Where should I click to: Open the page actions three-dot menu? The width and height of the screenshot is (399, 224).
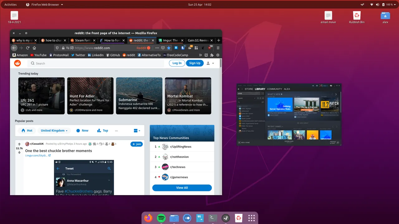157,48
